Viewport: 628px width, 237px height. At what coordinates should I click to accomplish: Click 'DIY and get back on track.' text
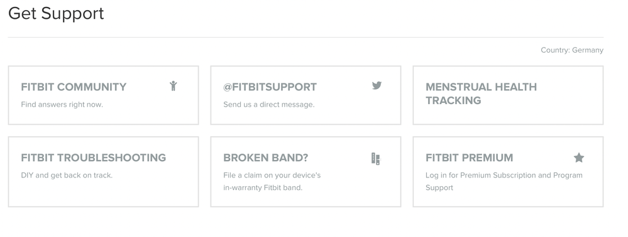click(x=67, y=175)
